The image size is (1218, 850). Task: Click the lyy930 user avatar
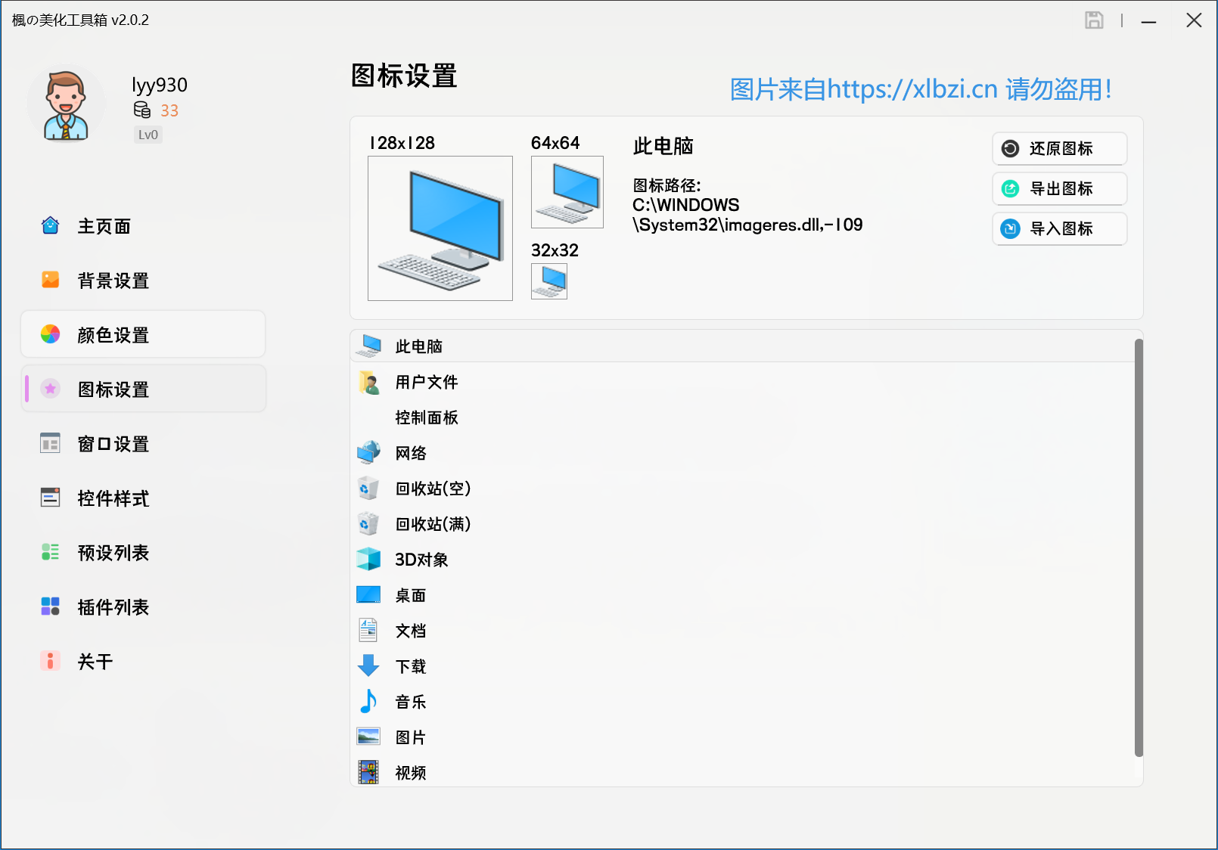[66, 104]
